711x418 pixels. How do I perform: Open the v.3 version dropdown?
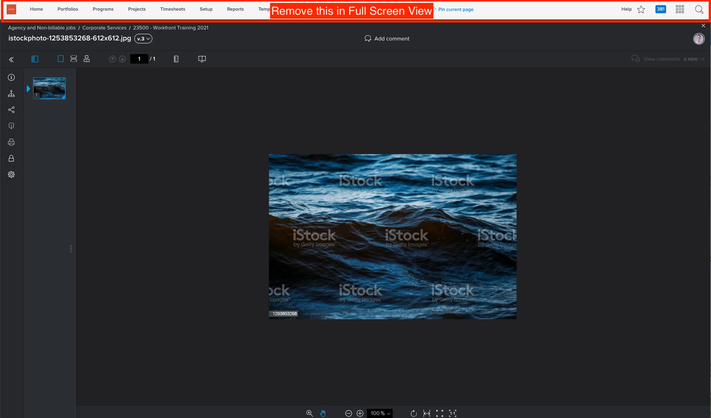(x=143, y=39)
